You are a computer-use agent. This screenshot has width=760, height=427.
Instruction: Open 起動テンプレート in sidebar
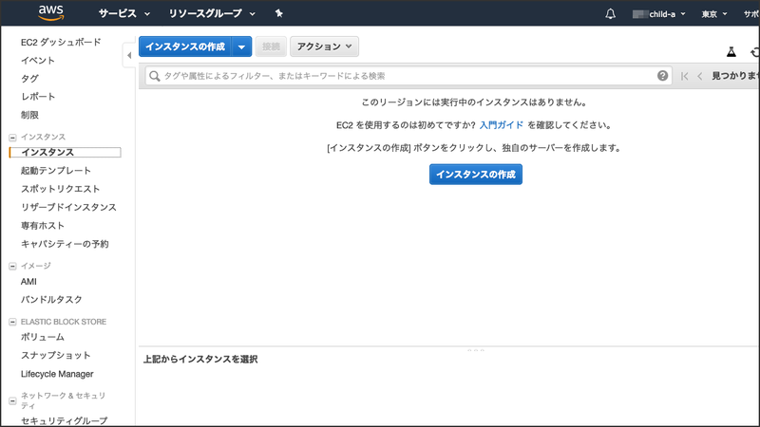[x=56, y=171]
